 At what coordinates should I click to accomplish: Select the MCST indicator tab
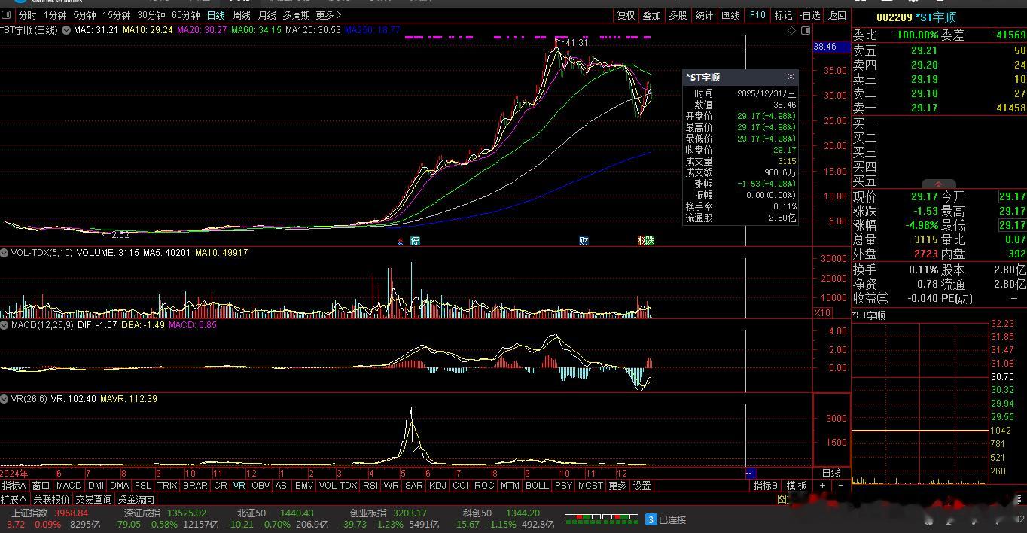click(590, 486)
